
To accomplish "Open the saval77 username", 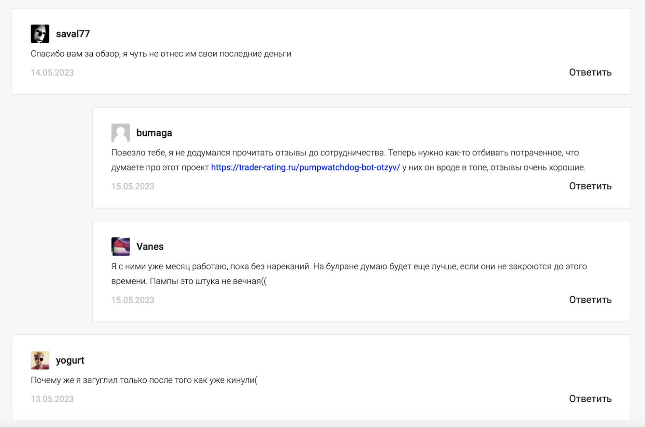I will 73,34.
